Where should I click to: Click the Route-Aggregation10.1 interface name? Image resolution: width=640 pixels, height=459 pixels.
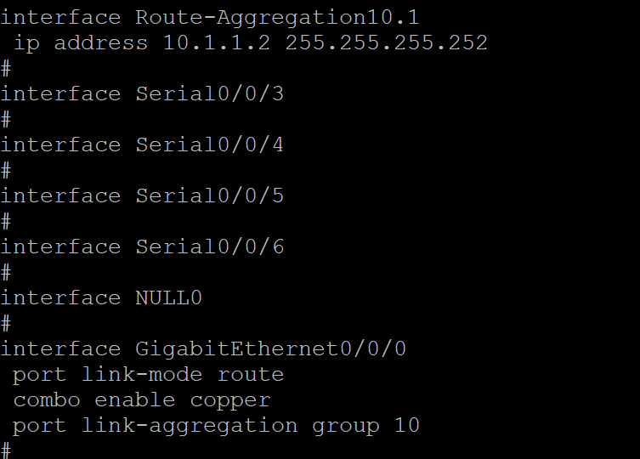[277, 17]
